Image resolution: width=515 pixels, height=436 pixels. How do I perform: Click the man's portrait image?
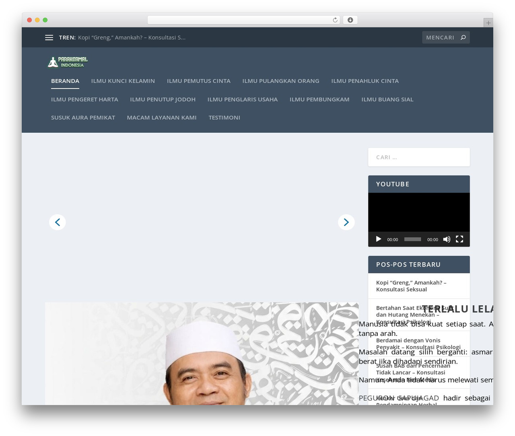(x=202, y=354)
